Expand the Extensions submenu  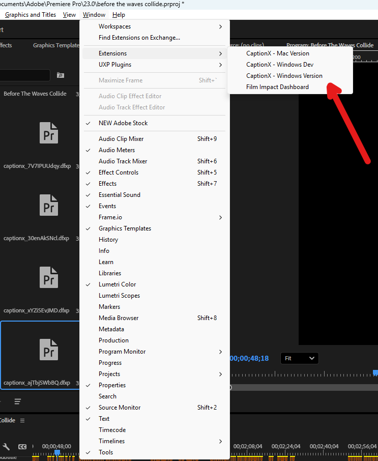click(154, 53)
